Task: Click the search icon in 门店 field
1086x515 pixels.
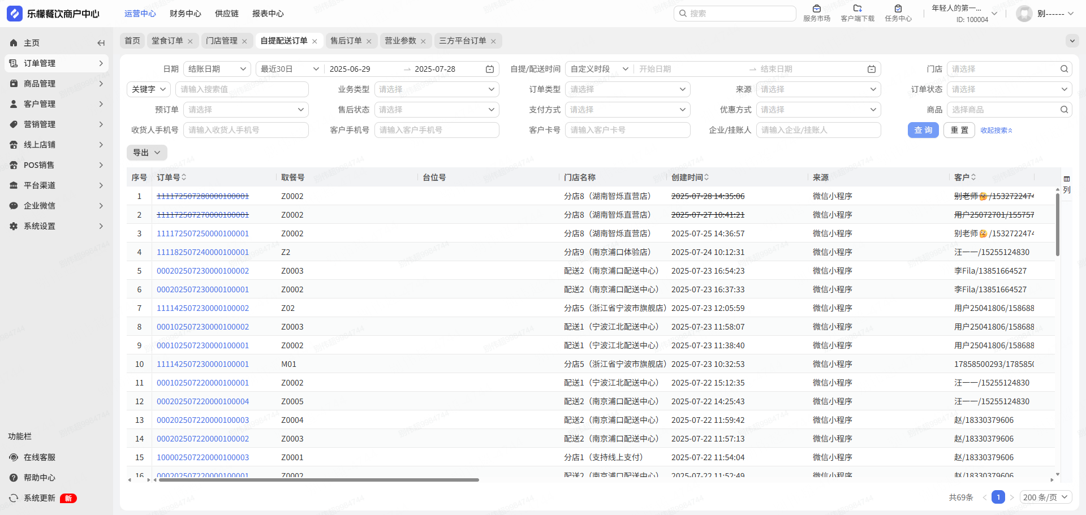Action: [1064, 69]
